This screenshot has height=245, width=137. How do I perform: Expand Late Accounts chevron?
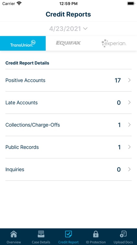129,103
